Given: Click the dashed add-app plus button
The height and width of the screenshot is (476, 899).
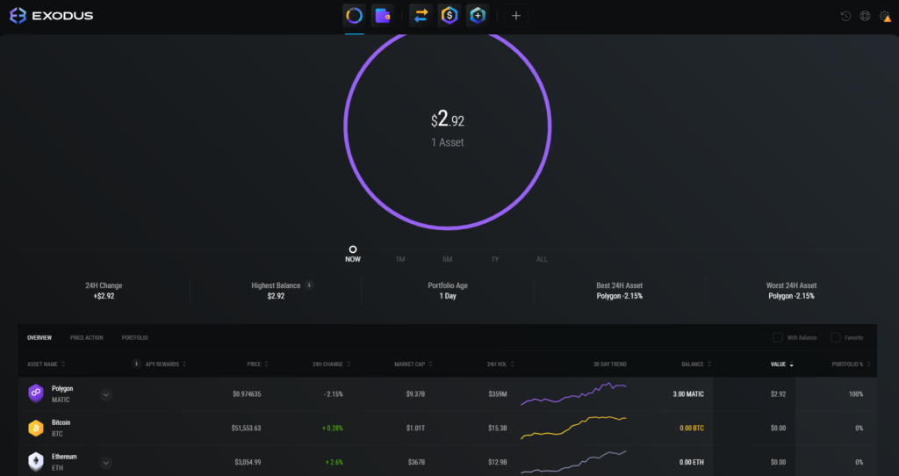Looking at the screenshot, I should 516,16.
